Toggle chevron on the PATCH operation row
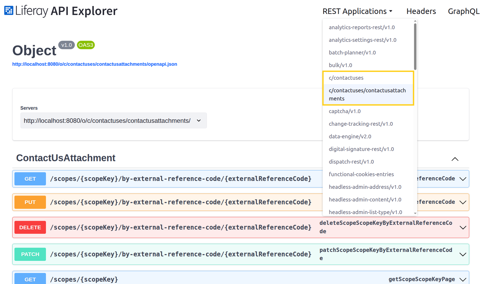This screenshot has height=284, width=486. (463, 254)
